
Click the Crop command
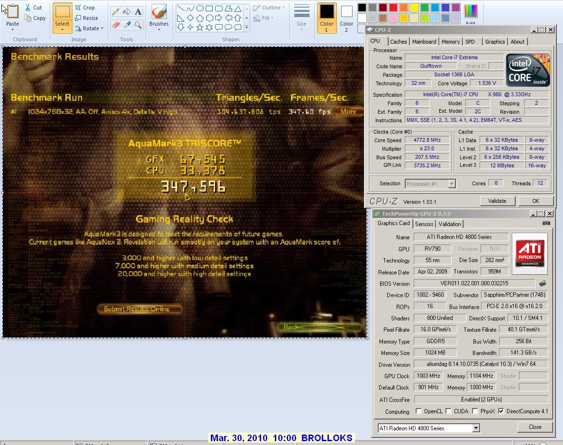click(x=85, y=8)
